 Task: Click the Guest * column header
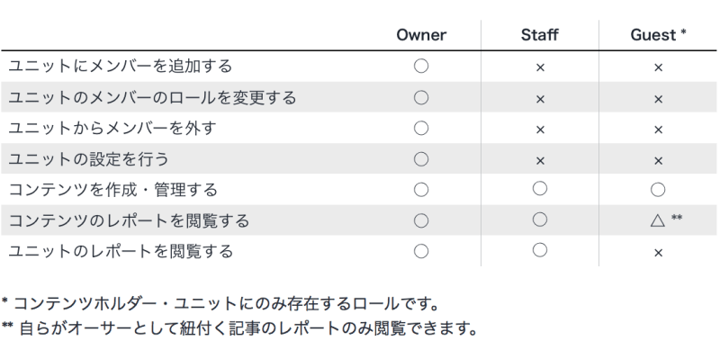coord(658,35)
